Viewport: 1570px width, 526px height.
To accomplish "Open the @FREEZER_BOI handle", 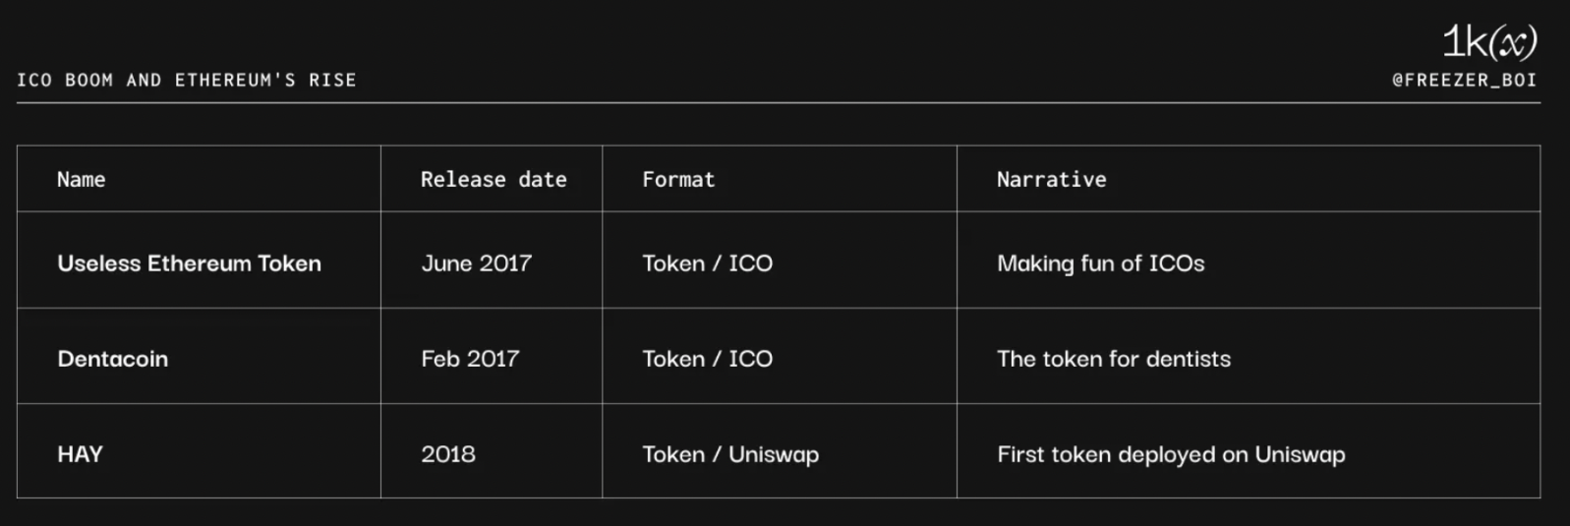I will tap(1465, 81).
